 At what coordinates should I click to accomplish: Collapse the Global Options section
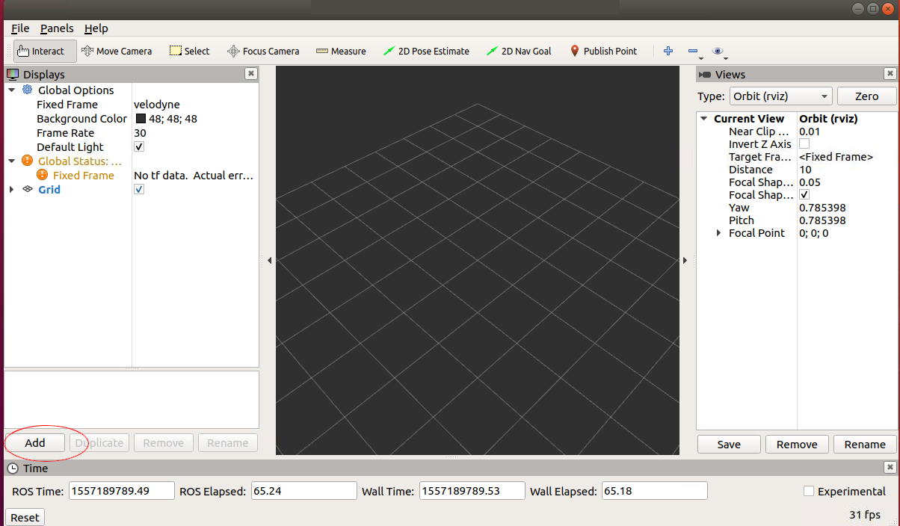click(10, 90)
